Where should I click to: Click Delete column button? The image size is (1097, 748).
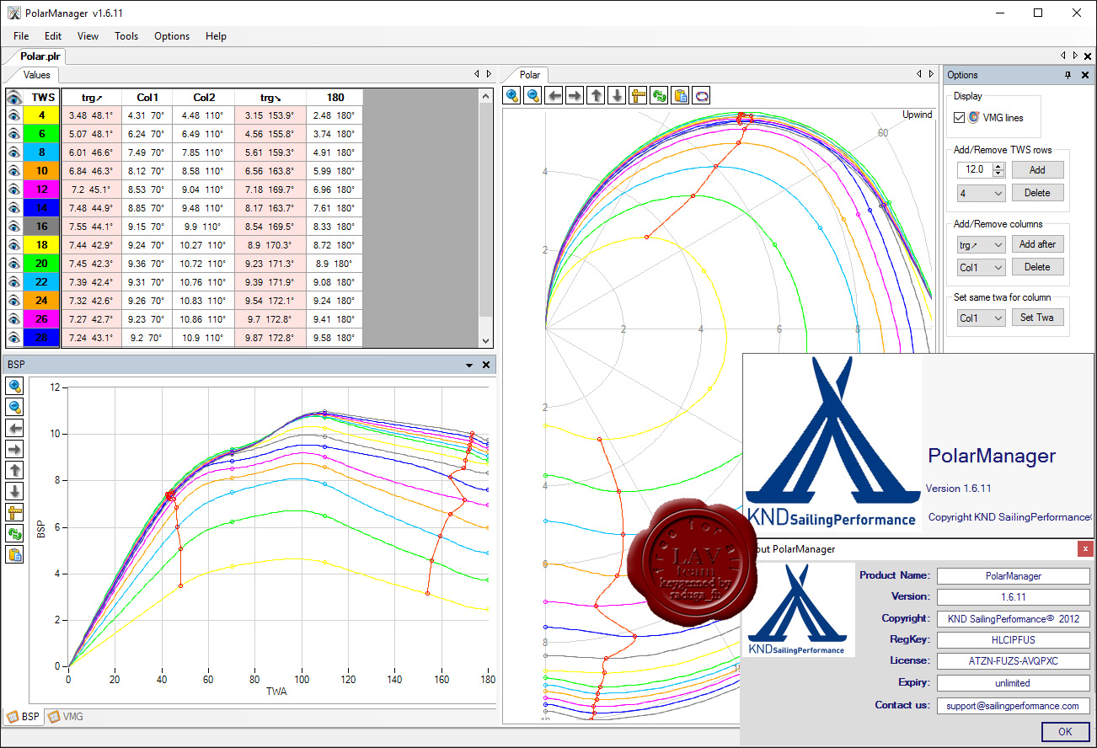point(1037,267)
